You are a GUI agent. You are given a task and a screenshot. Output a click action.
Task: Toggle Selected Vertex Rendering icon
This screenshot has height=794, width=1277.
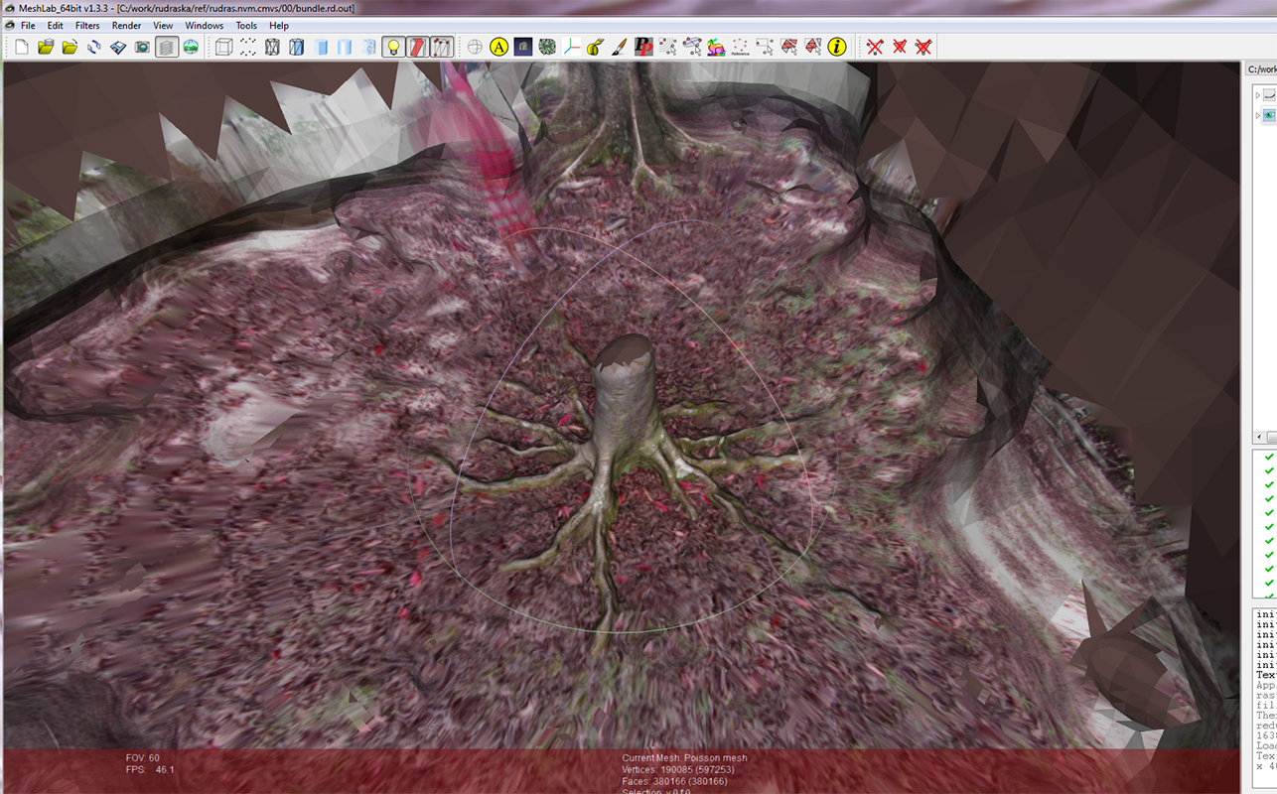pyautogui.click(x=442, y=47)
